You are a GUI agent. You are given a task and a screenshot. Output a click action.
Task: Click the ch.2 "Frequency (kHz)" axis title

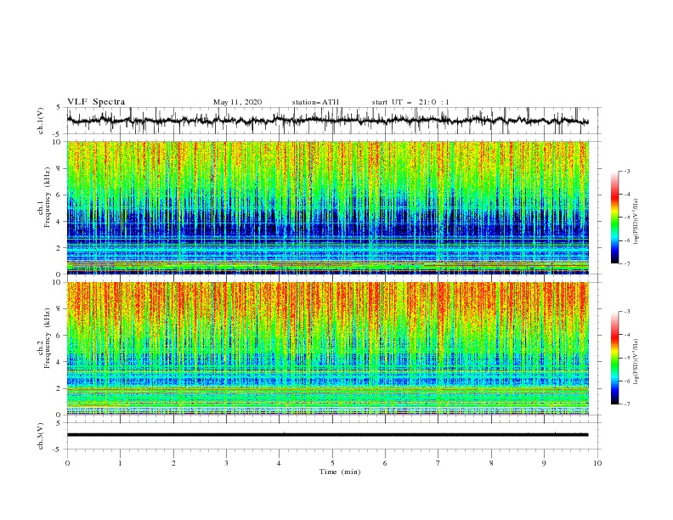click(x=47, y=338)
